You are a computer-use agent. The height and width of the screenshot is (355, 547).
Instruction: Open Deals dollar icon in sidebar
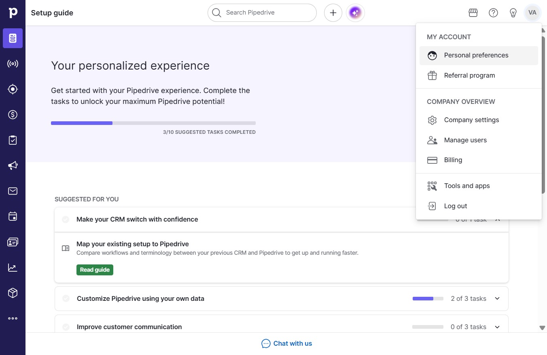click(x=13, y=114)
